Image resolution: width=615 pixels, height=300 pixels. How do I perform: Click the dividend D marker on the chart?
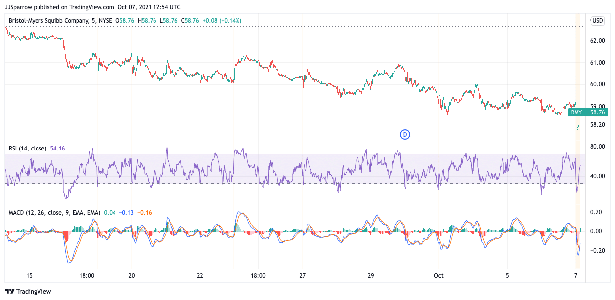[405, 134]
